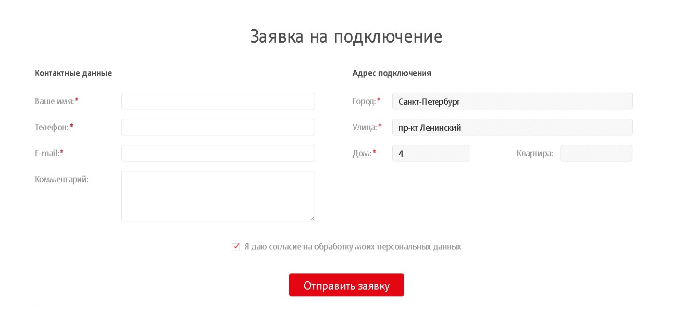Click the "Комментарий" field label
The height and width of the screenshot is (312, 698).
point(61,179)
